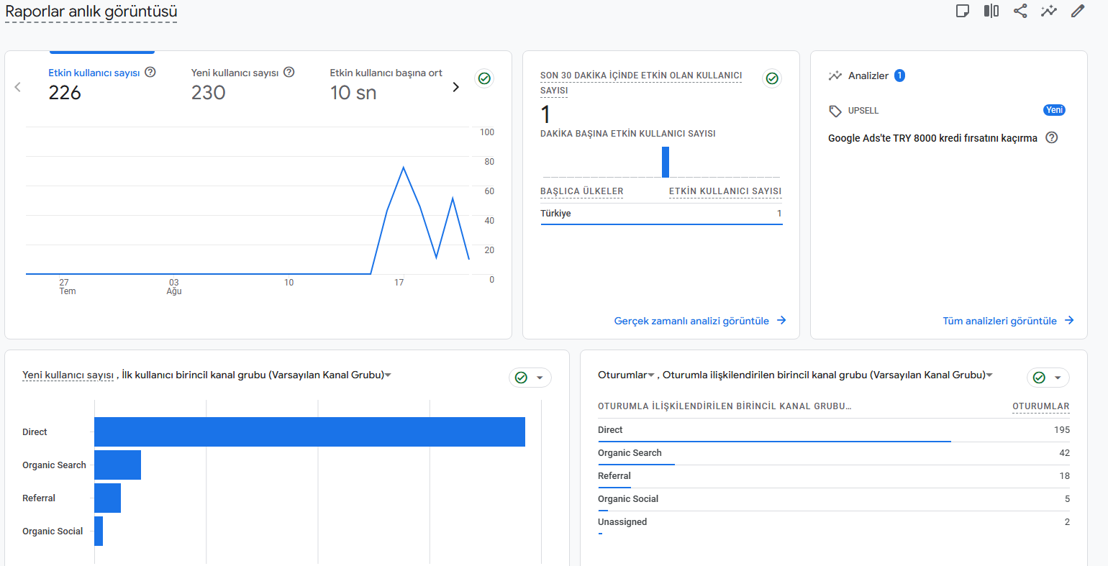Click arrow icon after Gerçek zamanlı analizi görüntüle
This screenshot has width=1108, height=566.
tap(781, 321)
